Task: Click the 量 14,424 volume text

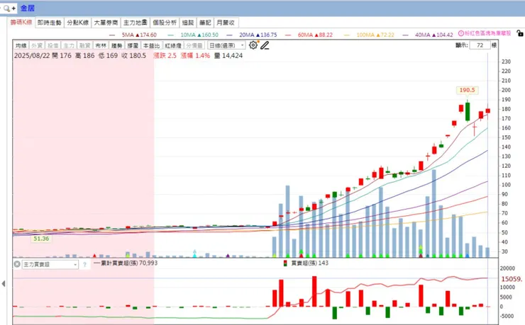Action: (228, 55)
